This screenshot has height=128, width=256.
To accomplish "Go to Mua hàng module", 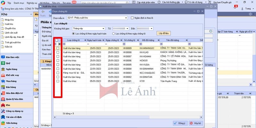I will (x=11, y=81).
